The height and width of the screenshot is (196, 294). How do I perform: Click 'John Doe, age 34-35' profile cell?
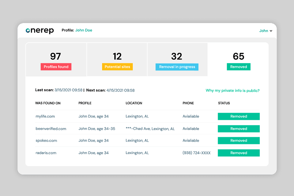tap(97, 129)
